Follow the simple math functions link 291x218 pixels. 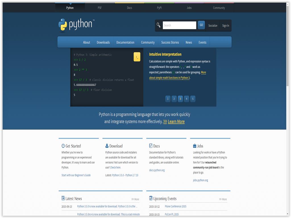(169, 78)
